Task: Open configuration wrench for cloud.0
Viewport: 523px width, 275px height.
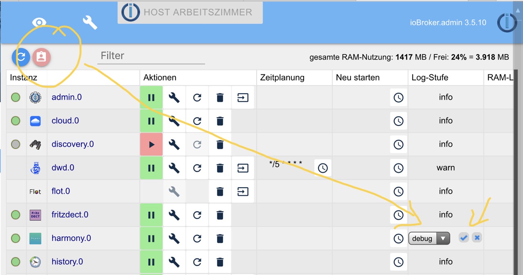Action: point(174,121)
